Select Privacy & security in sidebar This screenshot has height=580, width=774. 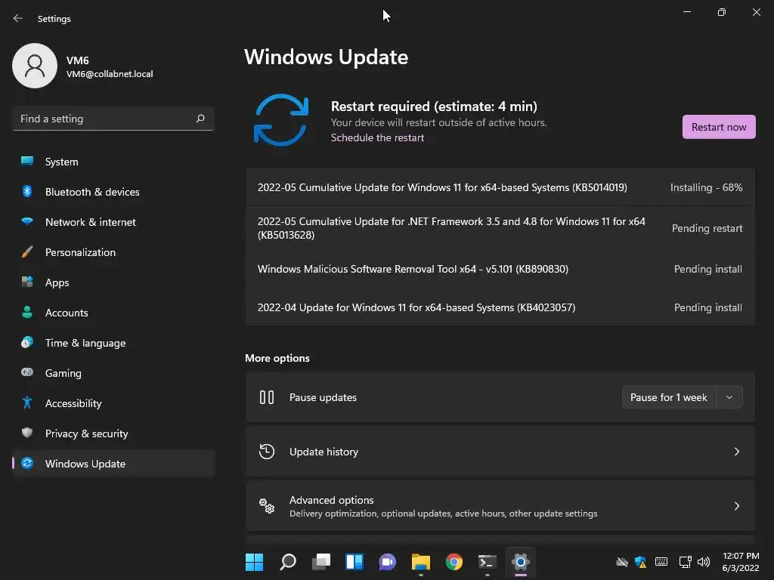point(113,433)
